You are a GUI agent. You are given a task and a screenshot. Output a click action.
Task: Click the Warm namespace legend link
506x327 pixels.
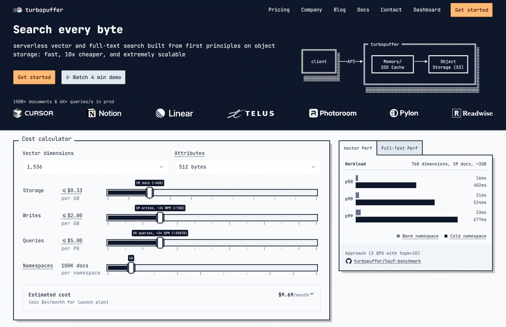[420, 236]
